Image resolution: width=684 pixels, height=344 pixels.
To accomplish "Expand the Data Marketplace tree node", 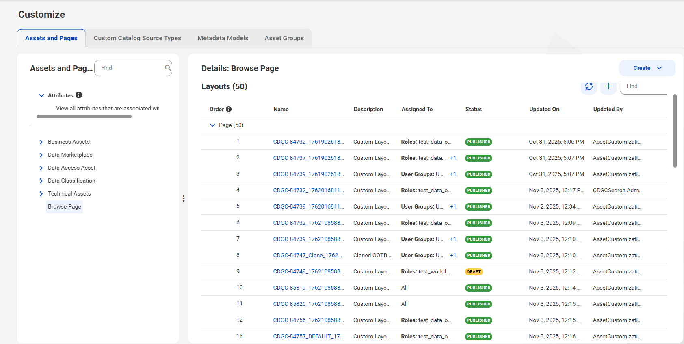I will pyautogui.click(x=41, y=155).
